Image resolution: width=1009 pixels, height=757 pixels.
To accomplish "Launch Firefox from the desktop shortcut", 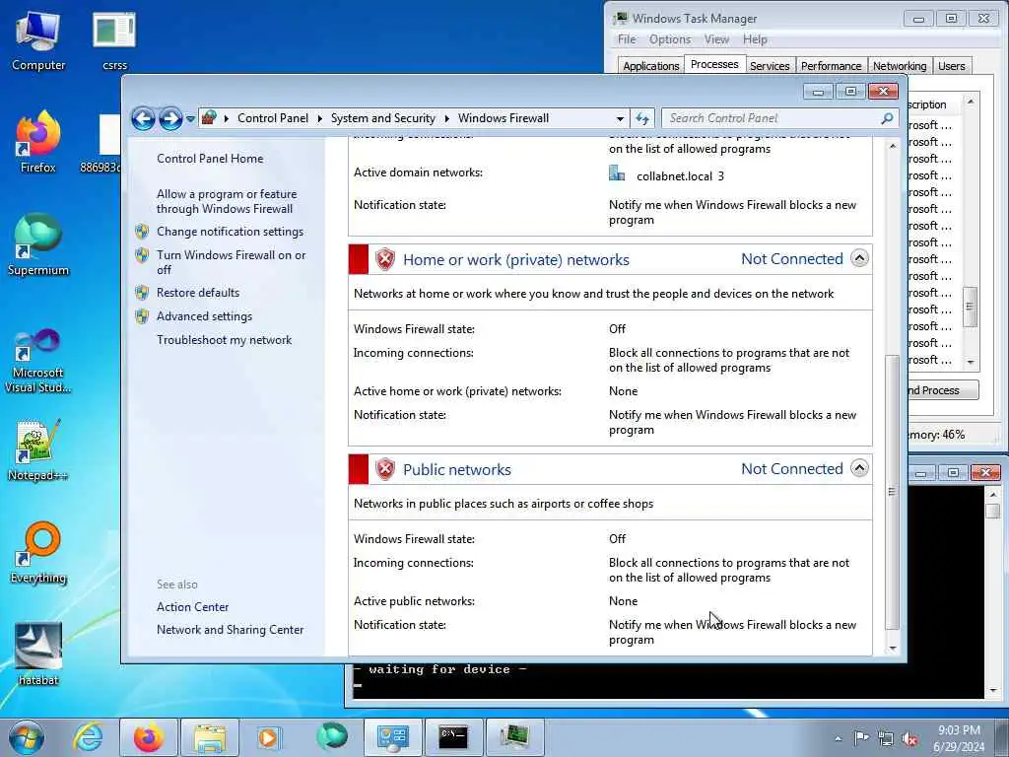I will [x=38, y=142].
